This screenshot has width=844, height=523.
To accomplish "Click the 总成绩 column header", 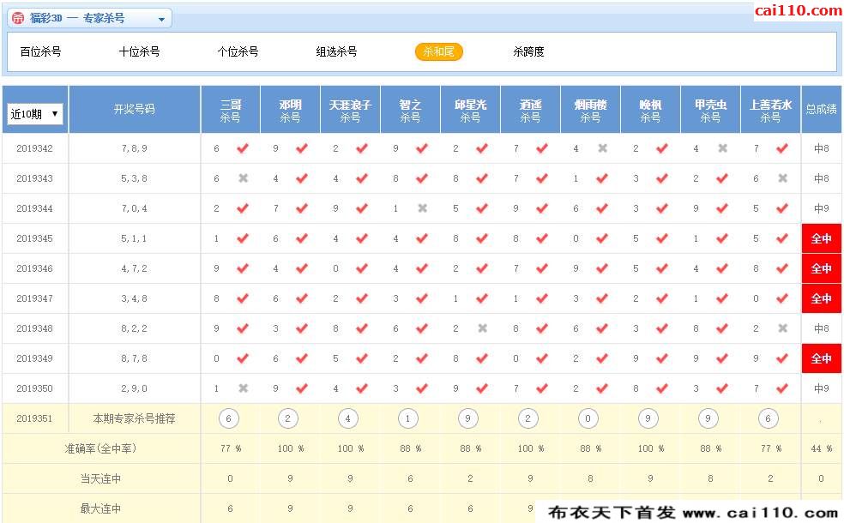I will (x=822, y=110).
